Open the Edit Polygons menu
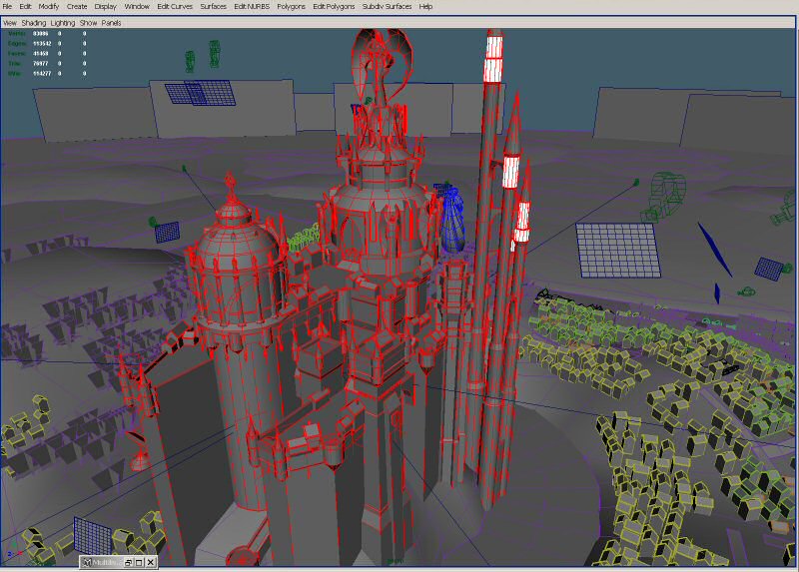This screenshot has height=572, width=799. 333,6
